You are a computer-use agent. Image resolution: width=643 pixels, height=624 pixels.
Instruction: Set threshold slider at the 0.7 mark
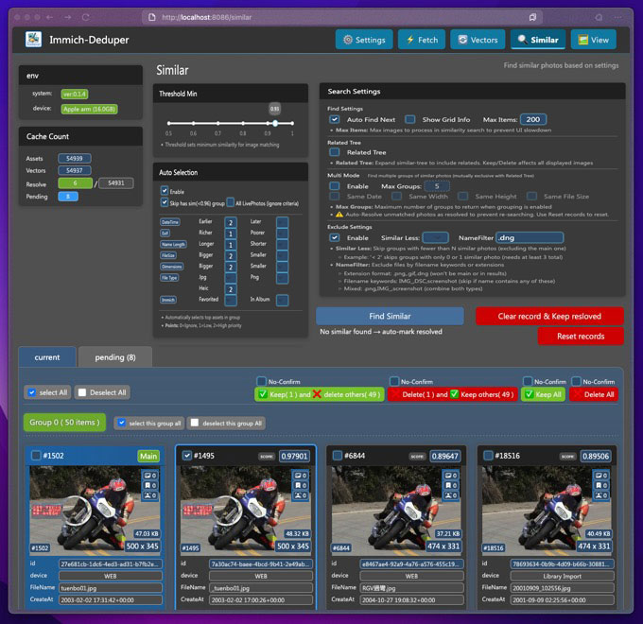click(x=217, y=123)
